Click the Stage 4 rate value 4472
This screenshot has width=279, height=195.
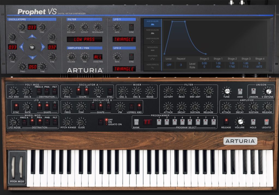[x=259, y=67]
